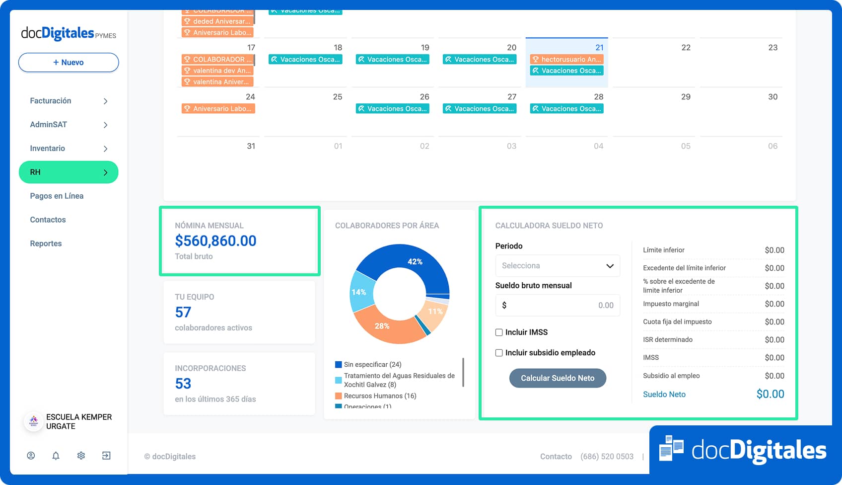842x485 pixels.
Task: Open Pagos en Línea menu item
Action: point(57,196)
